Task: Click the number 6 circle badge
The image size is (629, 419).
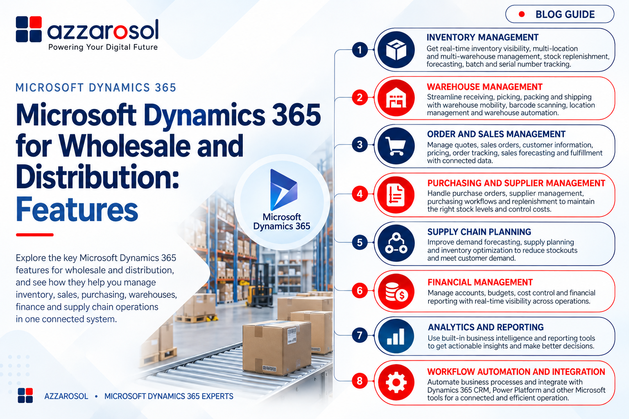Action: [x=360, y=291]
